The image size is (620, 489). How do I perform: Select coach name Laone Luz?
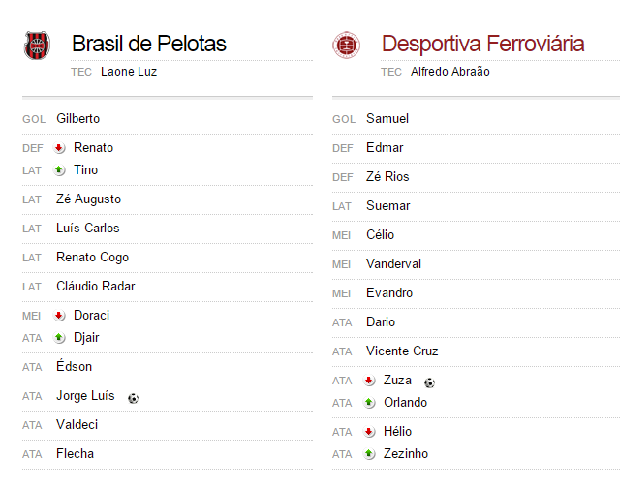(129, 72)
